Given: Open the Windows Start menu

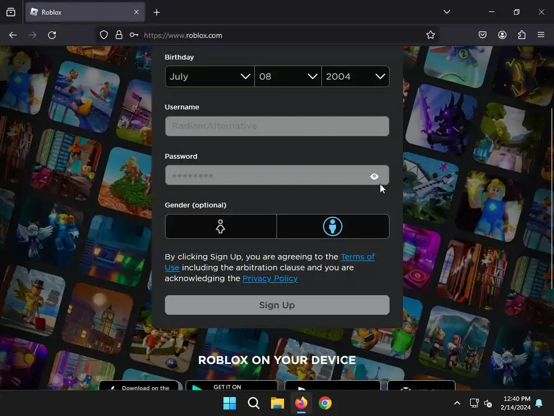Looking at the screenshot, I should pyautogui.click(x=229, y=403).
